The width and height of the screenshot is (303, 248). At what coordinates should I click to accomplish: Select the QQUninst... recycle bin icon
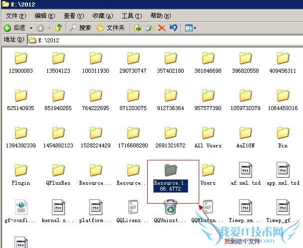click(170, 211)
